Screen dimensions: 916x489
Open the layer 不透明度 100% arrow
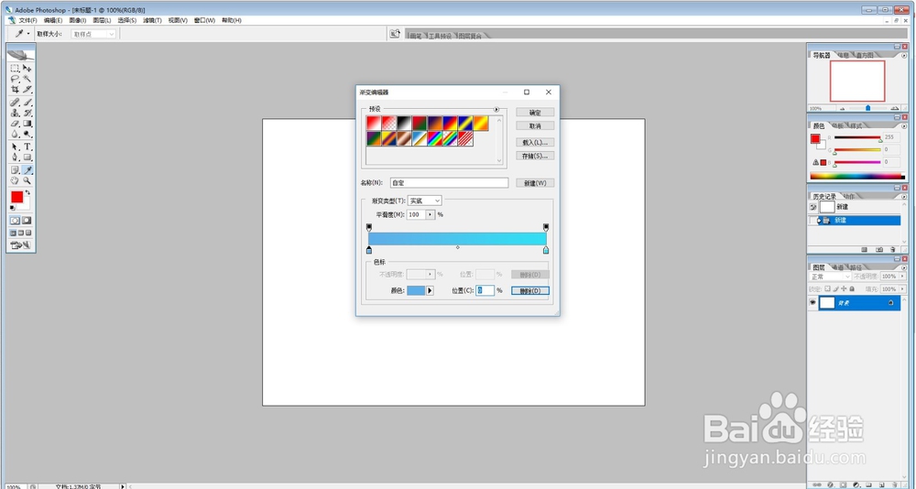[900, 277]
